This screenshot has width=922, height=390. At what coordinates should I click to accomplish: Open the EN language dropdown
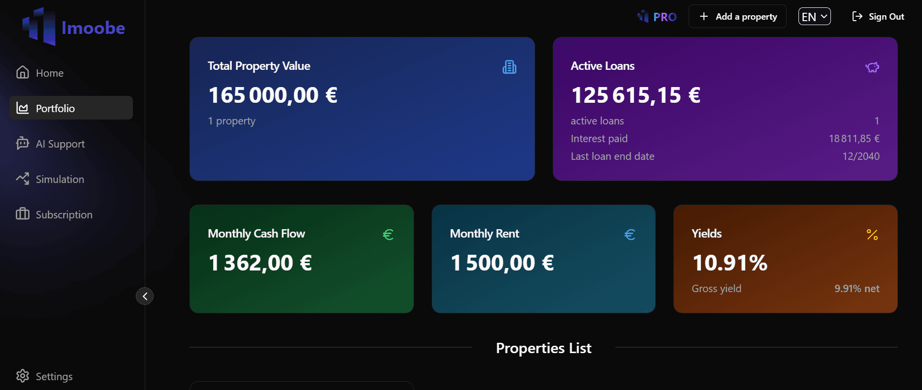[x=814, y=17]
